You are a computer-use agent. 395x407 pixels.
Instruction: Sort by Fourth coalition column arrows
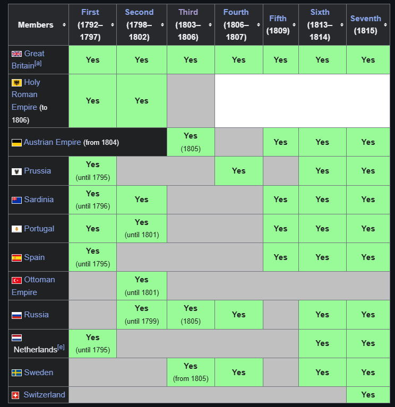[x=259, y=24]
